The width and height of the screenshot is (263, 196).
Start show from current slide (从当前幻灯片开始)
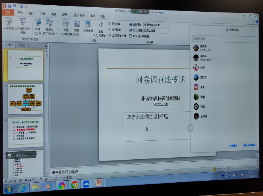pos(23,26)
